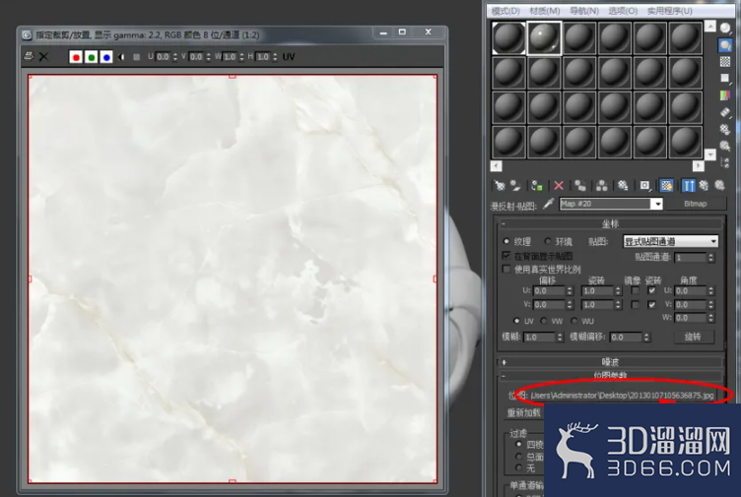Check the V mirror checkbox

point(635,305)
